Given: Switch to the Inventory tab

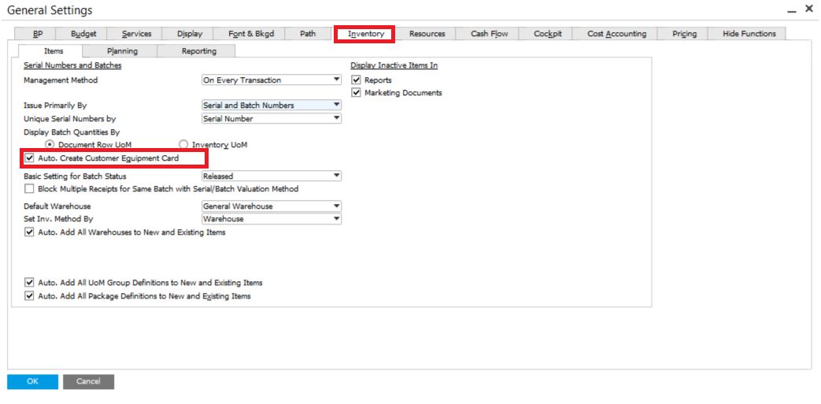Looking at the screenshot, I should point(365,34).
